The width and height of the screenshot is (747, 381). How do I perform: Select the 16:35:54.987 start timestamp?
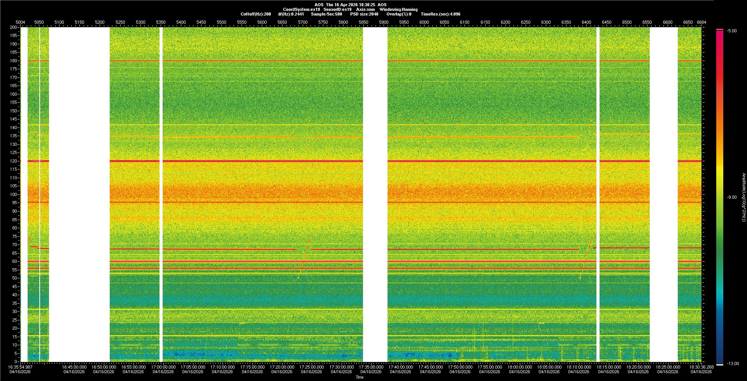tap(20, 367)
